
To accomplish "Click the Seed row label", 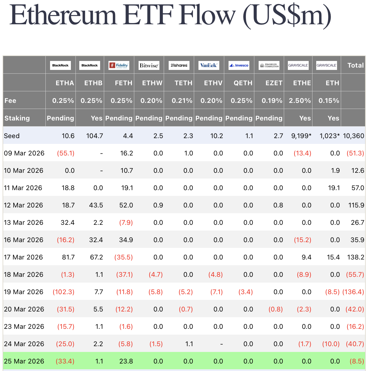I will pyautogui.click(x=12, y=136).
